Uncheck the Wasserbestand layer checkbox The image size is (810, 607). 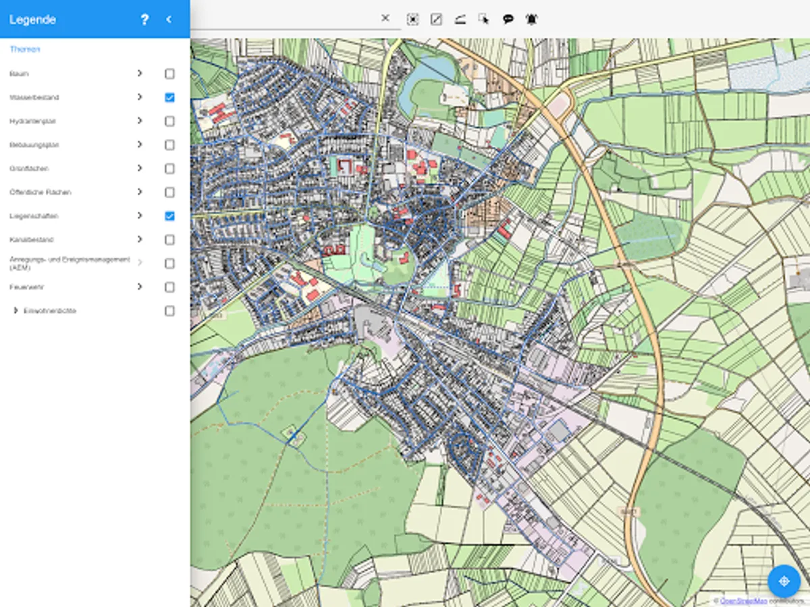[x=169, y=97]
